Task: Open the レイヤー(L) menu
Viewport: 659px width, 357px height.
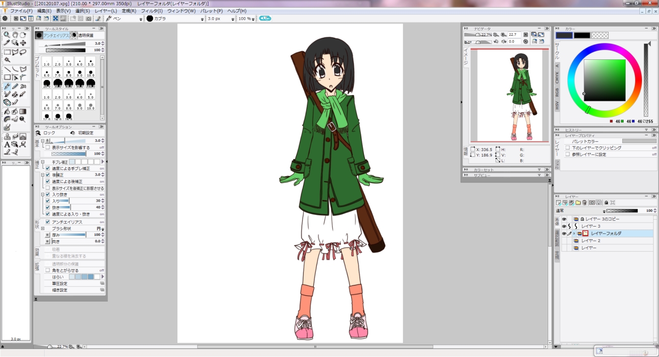Action: 106,11
